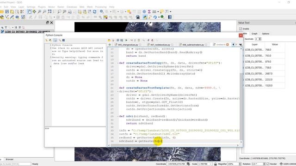Screen dimensions: 296x166
Task: Click the New Shapefile Layer icon
Action: point(7,17)
